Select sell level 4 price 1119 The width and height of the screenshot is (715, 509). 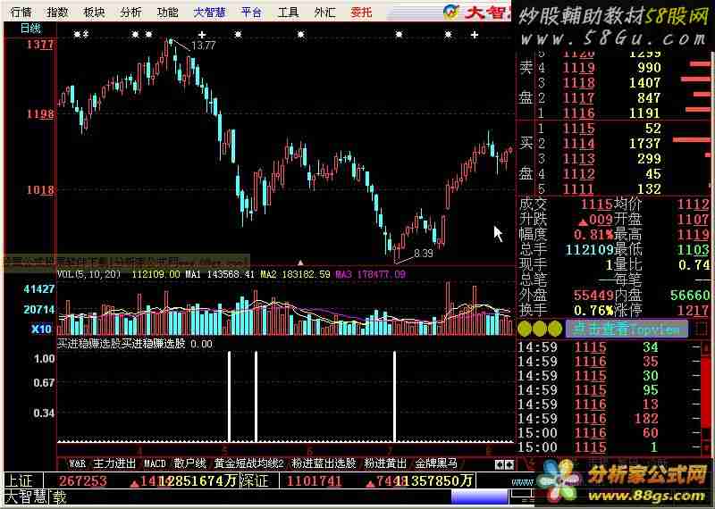[x=578, y=68]
